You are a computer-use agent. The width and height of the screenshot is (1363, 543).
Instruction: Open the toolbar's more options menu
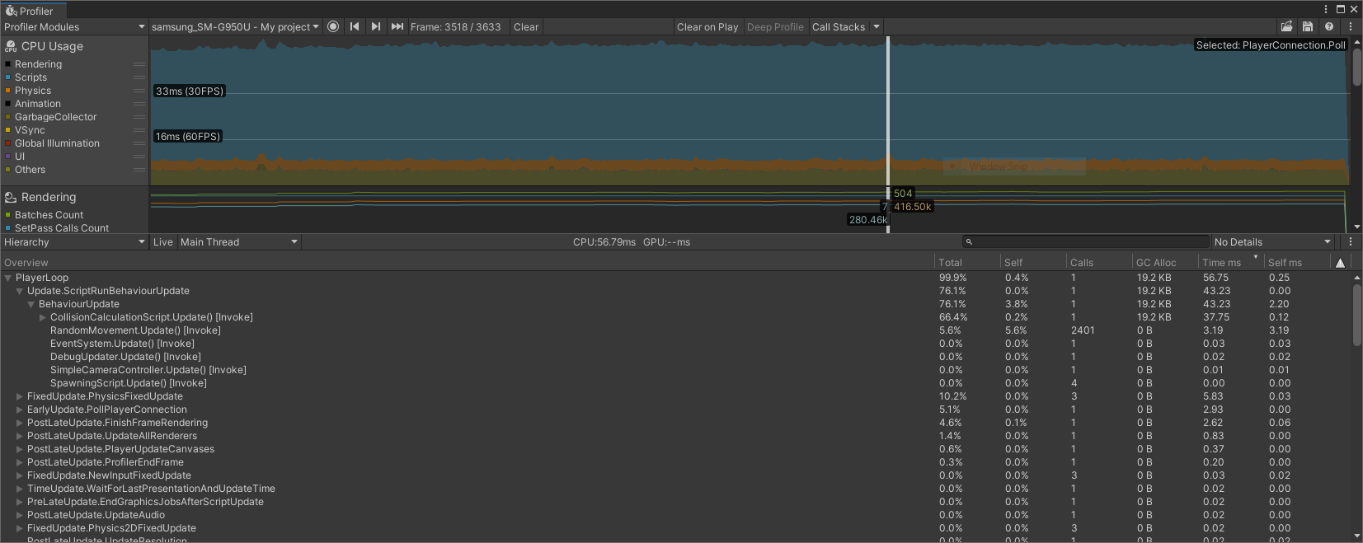click(1351, 26)
